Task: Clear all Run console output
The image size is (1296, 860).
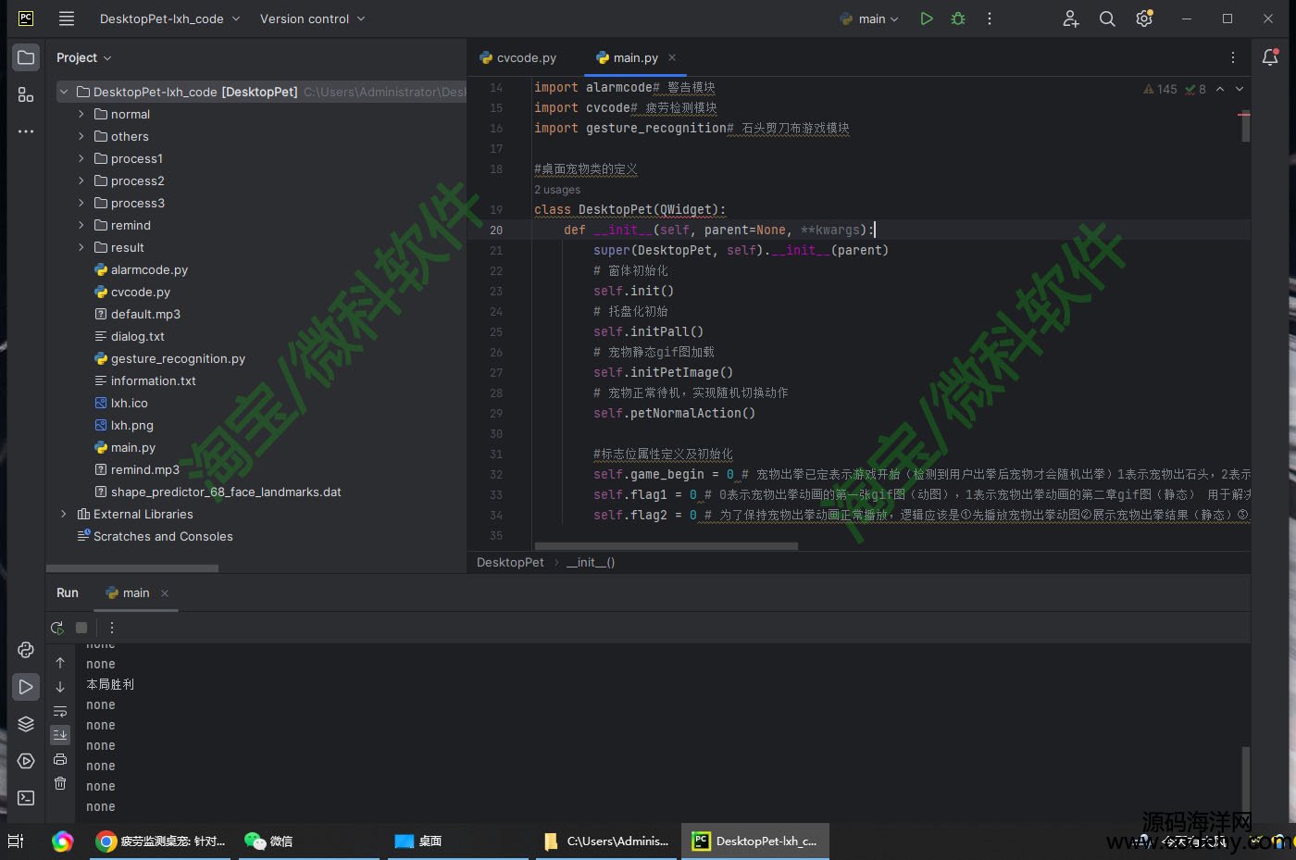Action: tap(60, 783)
